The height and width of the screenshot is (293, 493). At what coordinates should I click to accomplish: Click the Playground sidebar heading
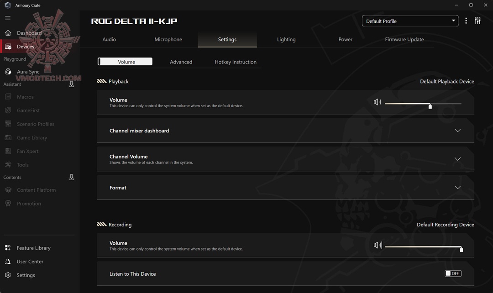(x=15, y=59)
